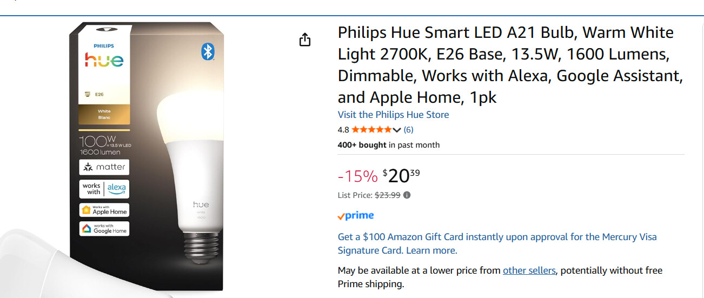This screenshot has height=298, width=704.
Task: Open the $100 Amazon Gift Card offer
Action: (x=497, y=237)
